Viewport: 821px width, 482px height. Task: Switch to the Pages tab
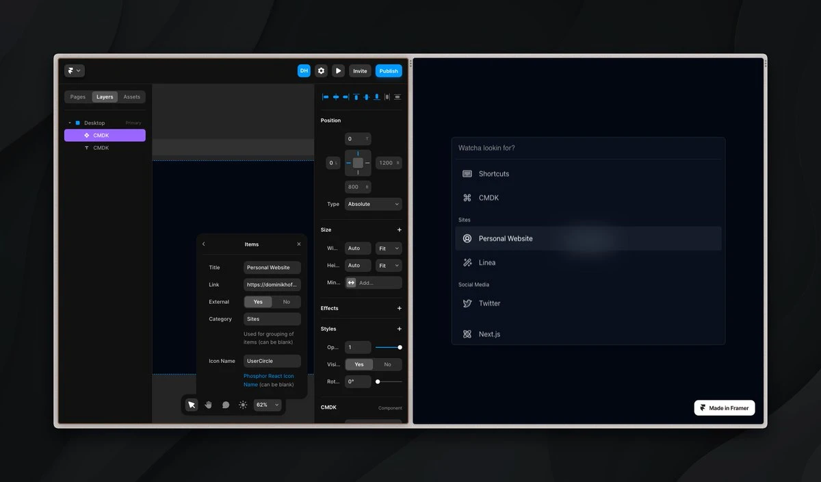click(x=78, y=97)
